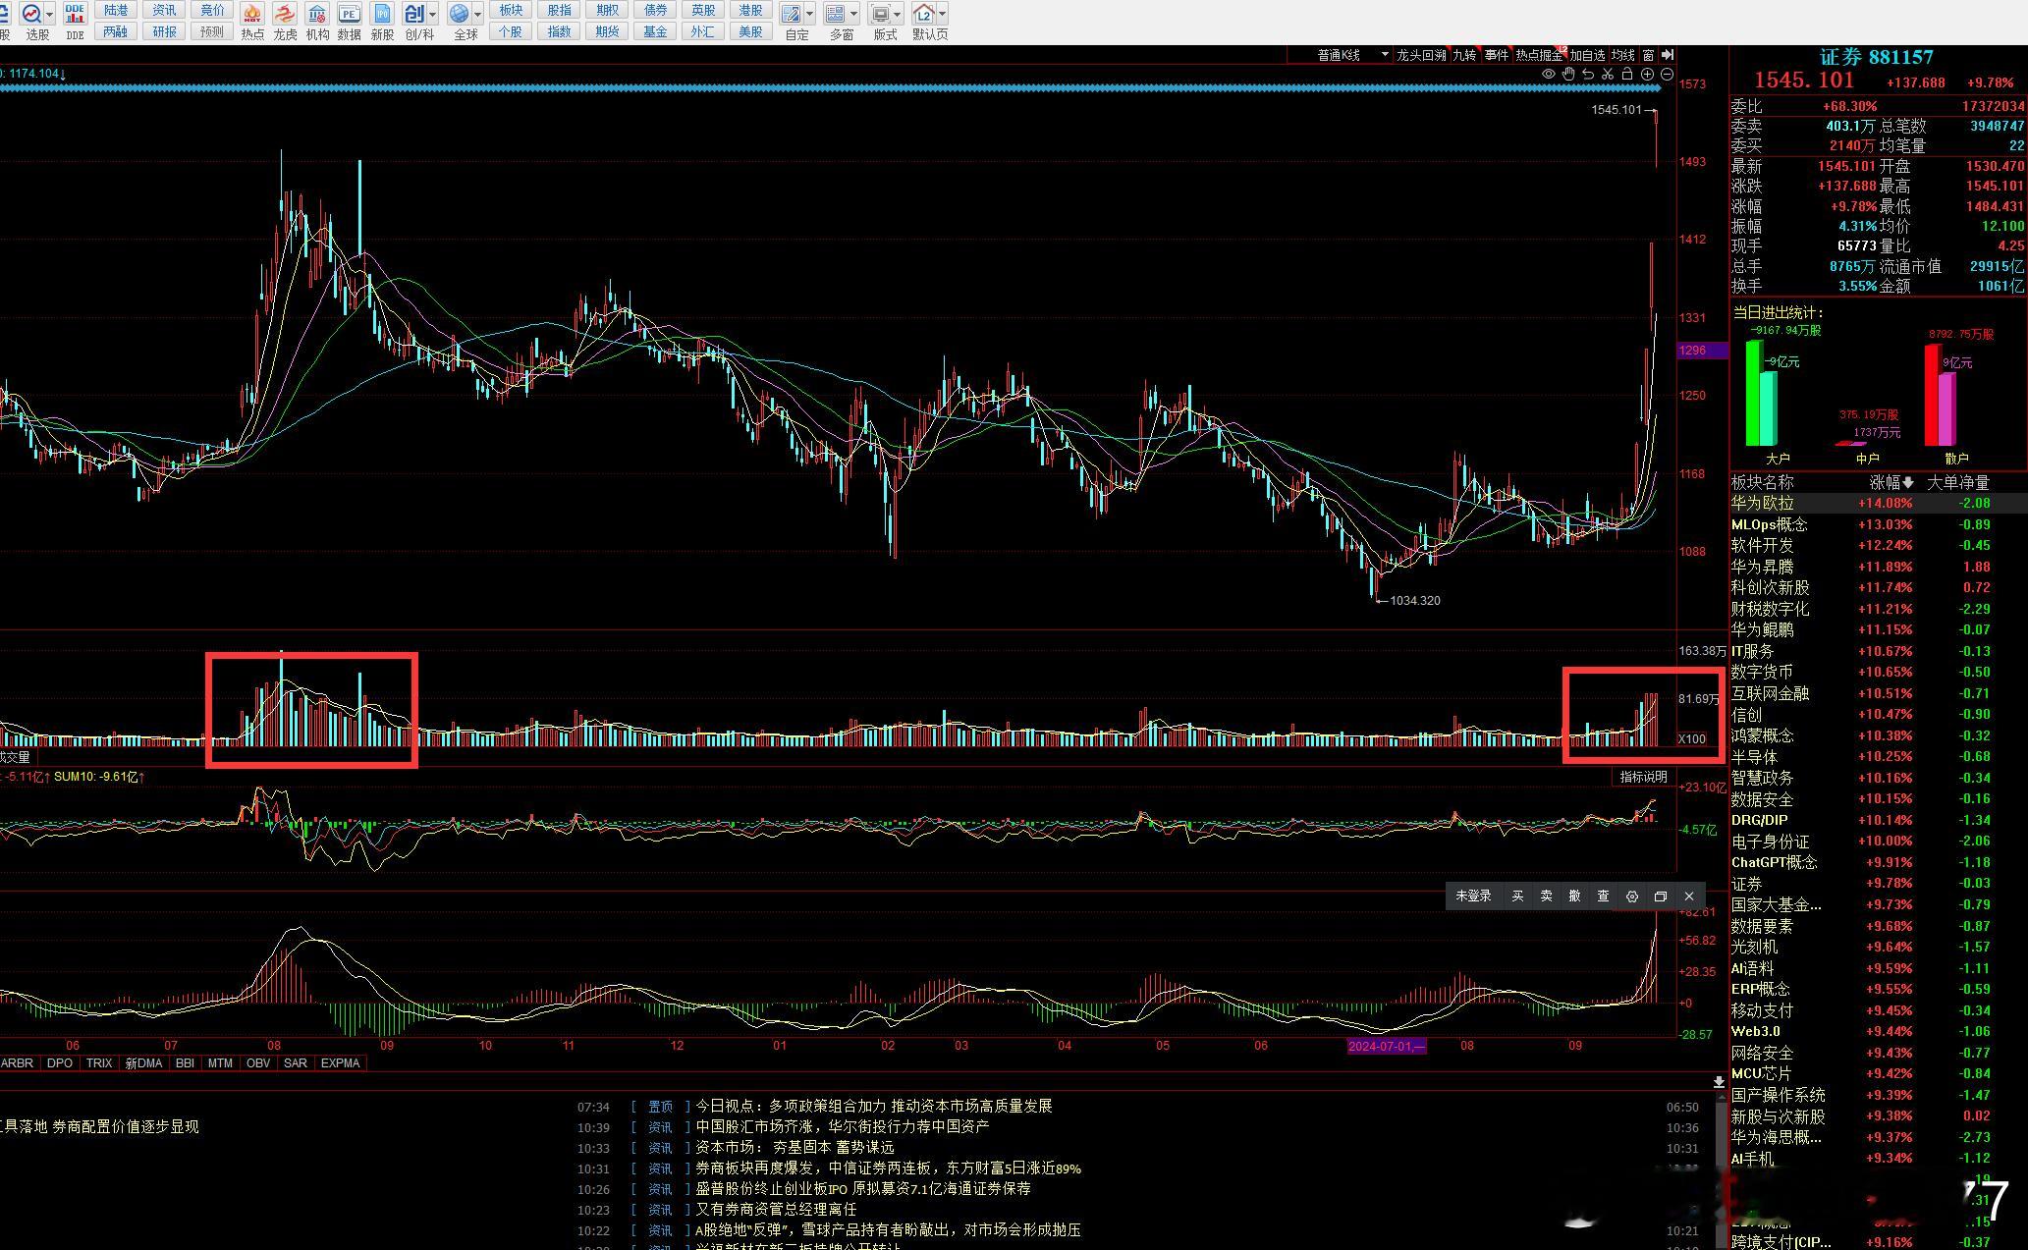This screenshot has height=1250, width=2028.
Task: Click the collapse-right arrow icon beside 窗
Action: point(1667,55)
